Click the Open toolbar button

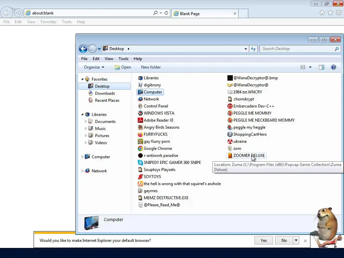point(123,67)
